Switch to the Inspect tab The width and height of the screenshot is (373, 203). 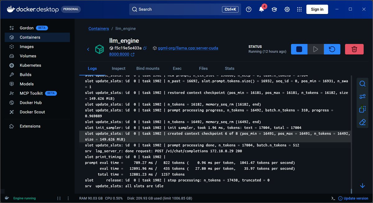tap(118, 68)
